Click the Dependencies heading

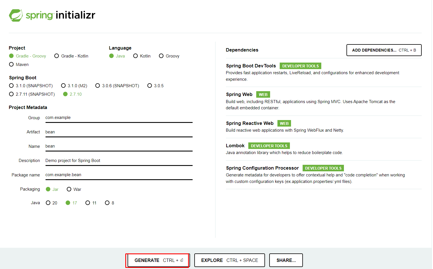(x=242, y=50)
